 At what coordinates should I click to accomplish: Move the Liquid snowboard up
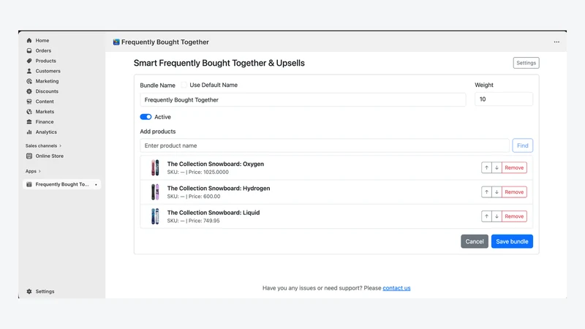[x=486, y=216]
